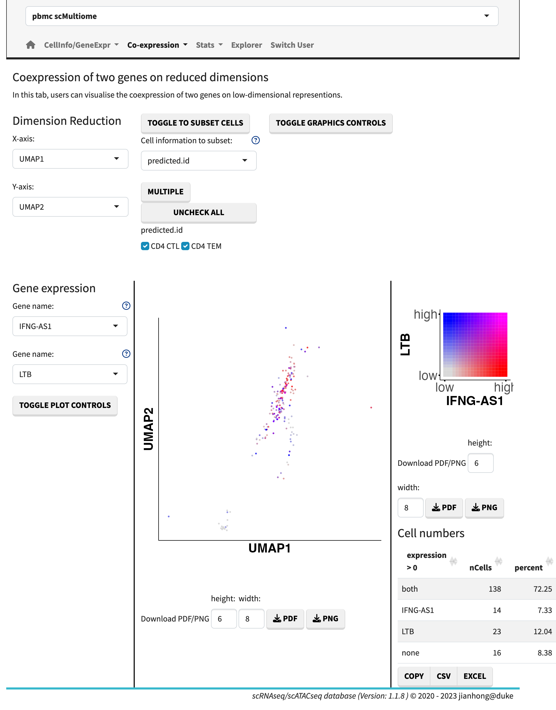
Task: Download main UMAP plot as PDF
Action: pyautogui.click(x=285, y=619)
